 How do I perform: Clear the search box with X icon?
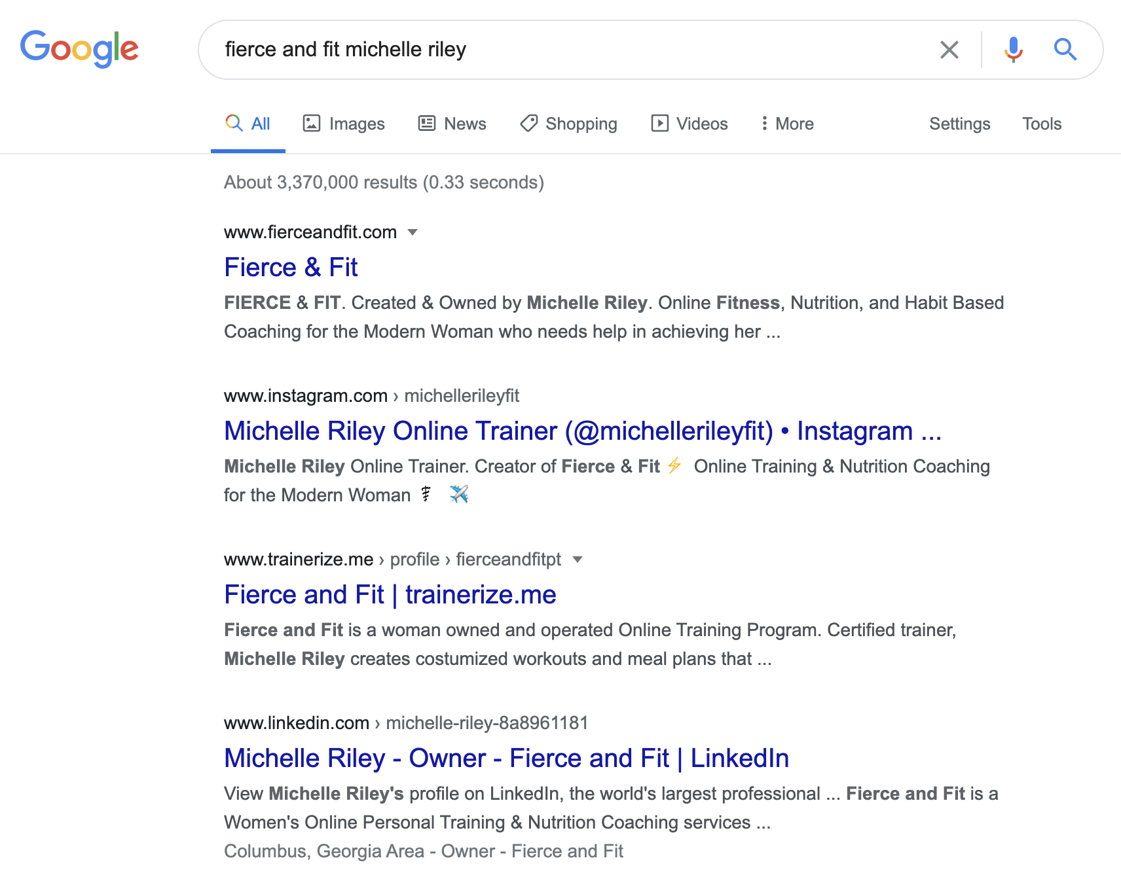point(949,50)
